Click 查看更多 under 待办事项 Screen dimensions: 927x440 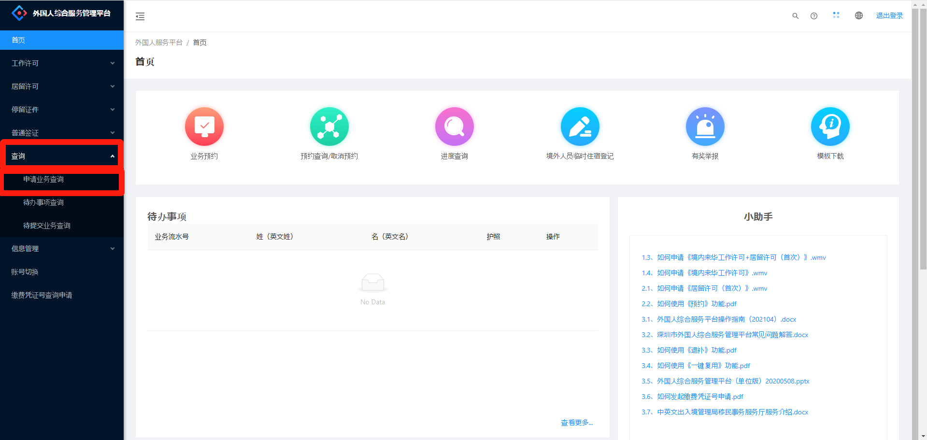(x=576, y=423)
